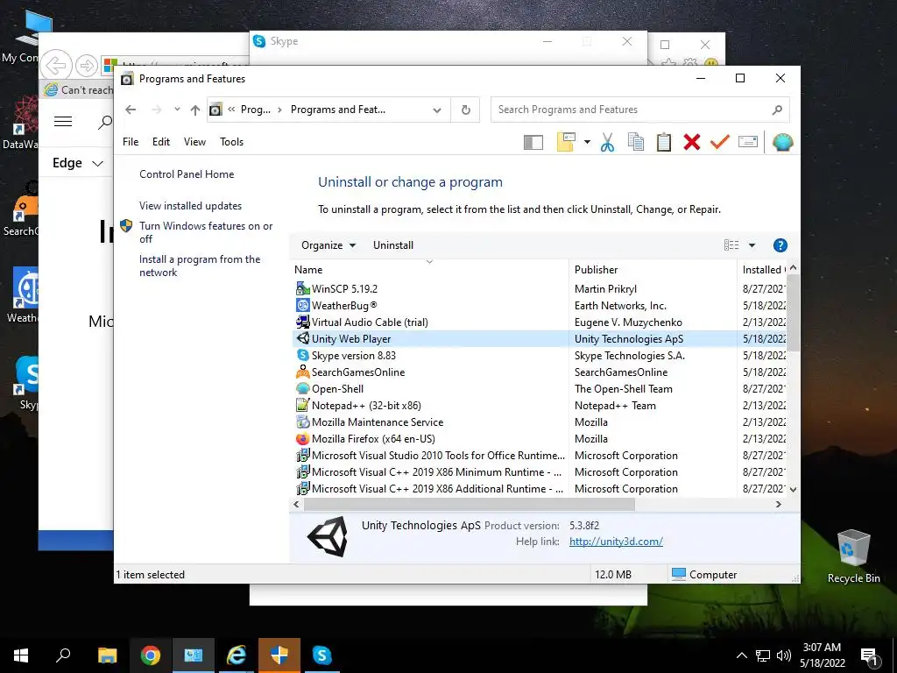
Task: Click the Paste clipboard toolbar icon
Action: (x=664, y=142)
